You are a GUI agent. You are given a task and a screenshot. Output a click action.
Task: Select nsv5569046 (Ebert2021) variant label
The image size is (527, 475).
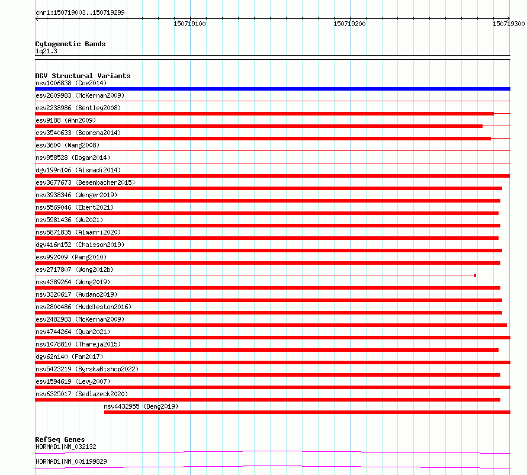click(x=75, y=207)
